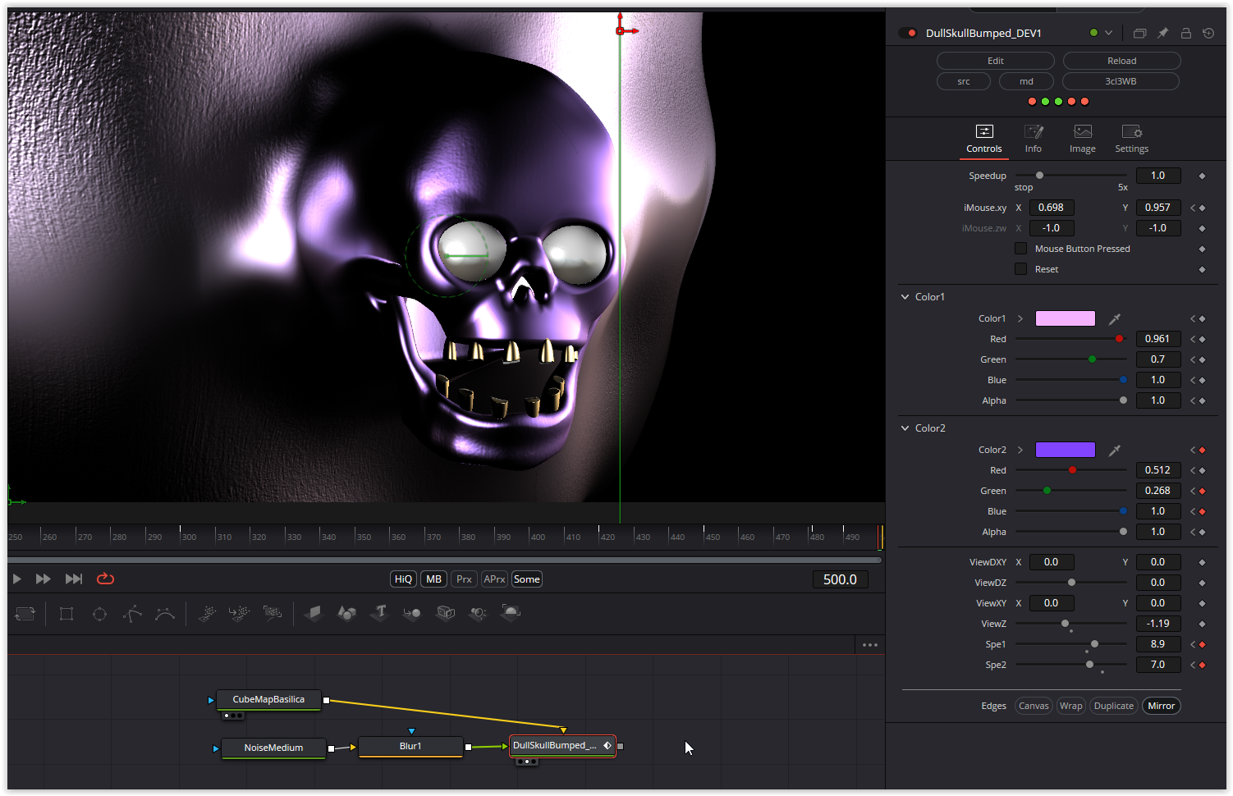Screen dimensions: 1233x796
Task: Add a Shape 3D node from toolbar
Action: (346, 613)
